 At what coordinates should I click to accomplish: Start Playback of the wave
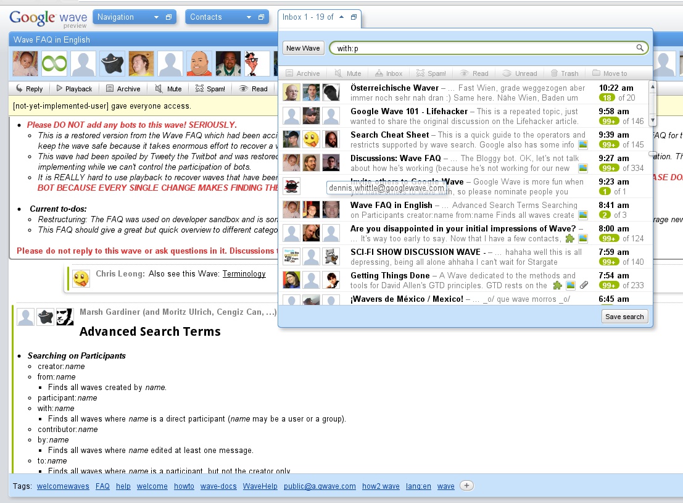[75, 88]
